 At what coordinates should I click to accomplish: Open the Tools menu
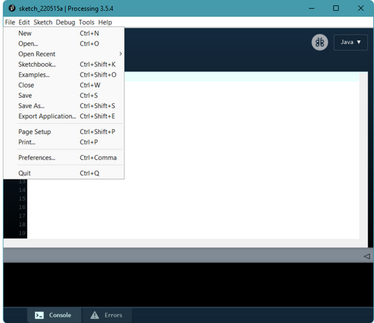(x=87, y=23)
